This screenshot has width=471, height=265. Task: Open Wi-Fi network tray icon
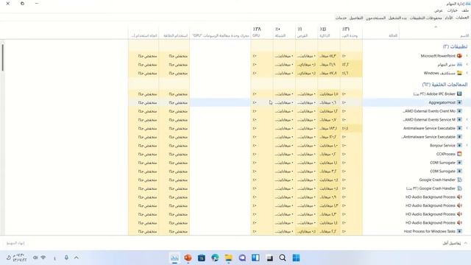pos(43,258)
